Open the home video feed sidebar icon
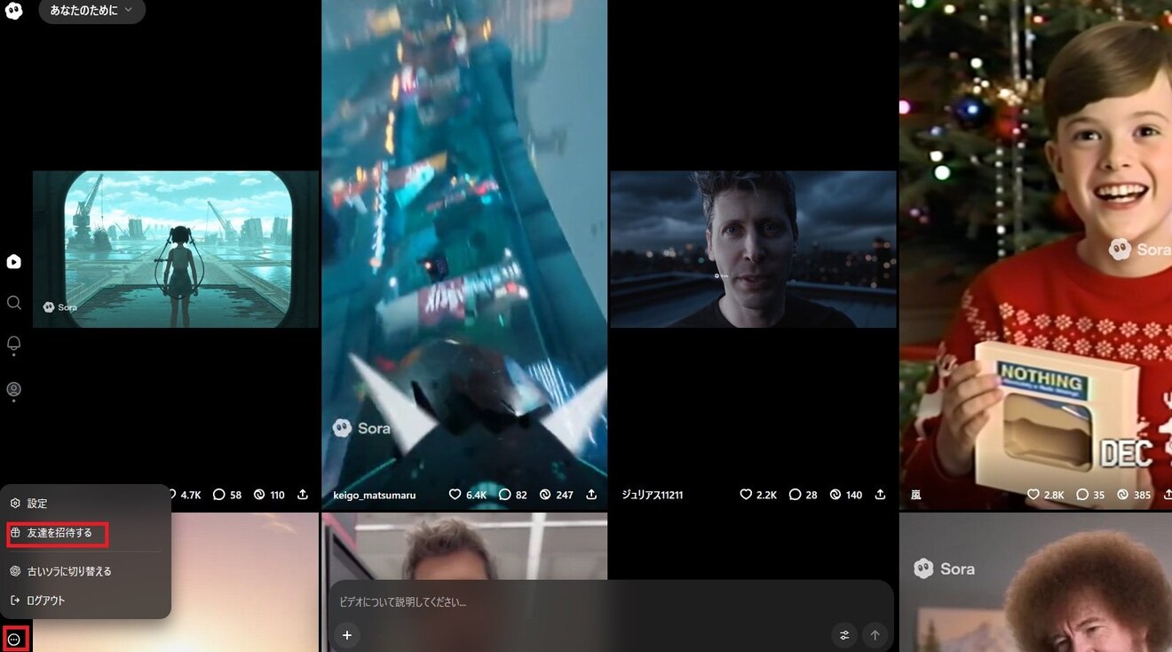1172x652 pixels. (13, 261)
